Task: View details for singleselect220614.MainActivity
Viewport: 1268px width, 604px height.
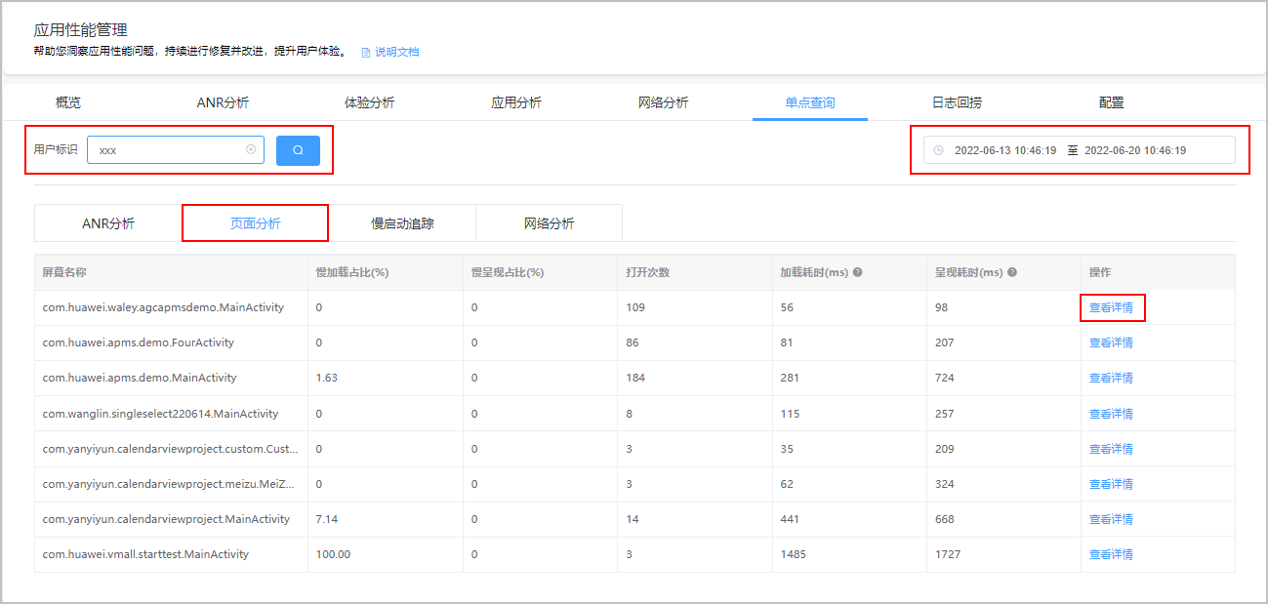Action: [1111, 414]
